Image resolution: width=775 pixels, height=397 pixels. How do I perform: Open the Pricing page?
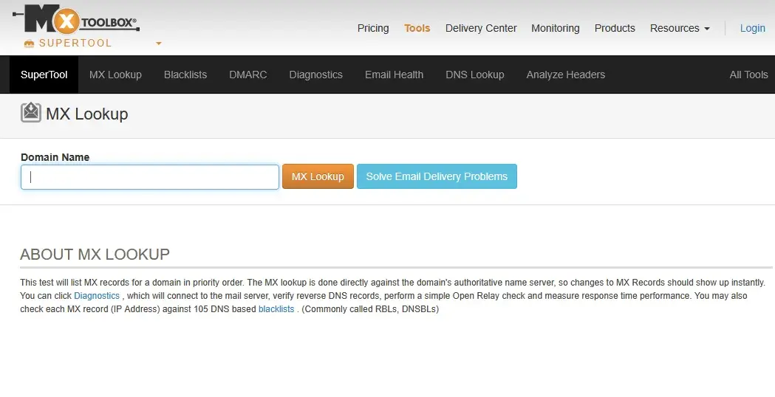click(373, 28)
